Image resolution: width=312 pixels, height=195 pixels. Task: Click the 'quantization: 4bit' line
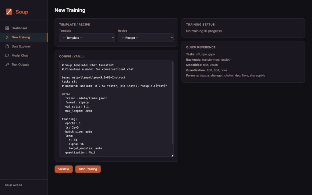pos(80,152)
